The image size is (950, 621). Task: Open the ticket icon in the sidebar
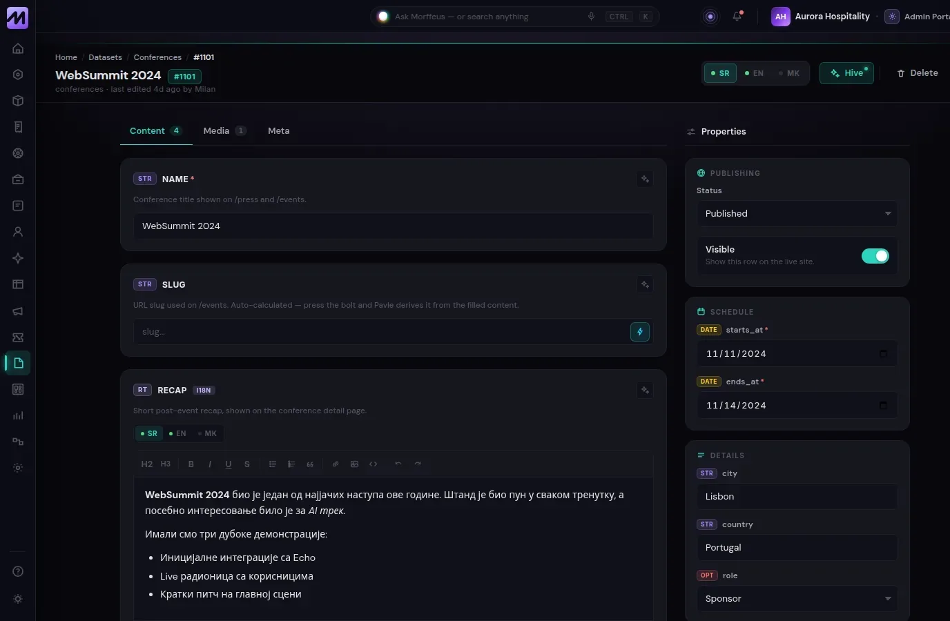point(18,337)
